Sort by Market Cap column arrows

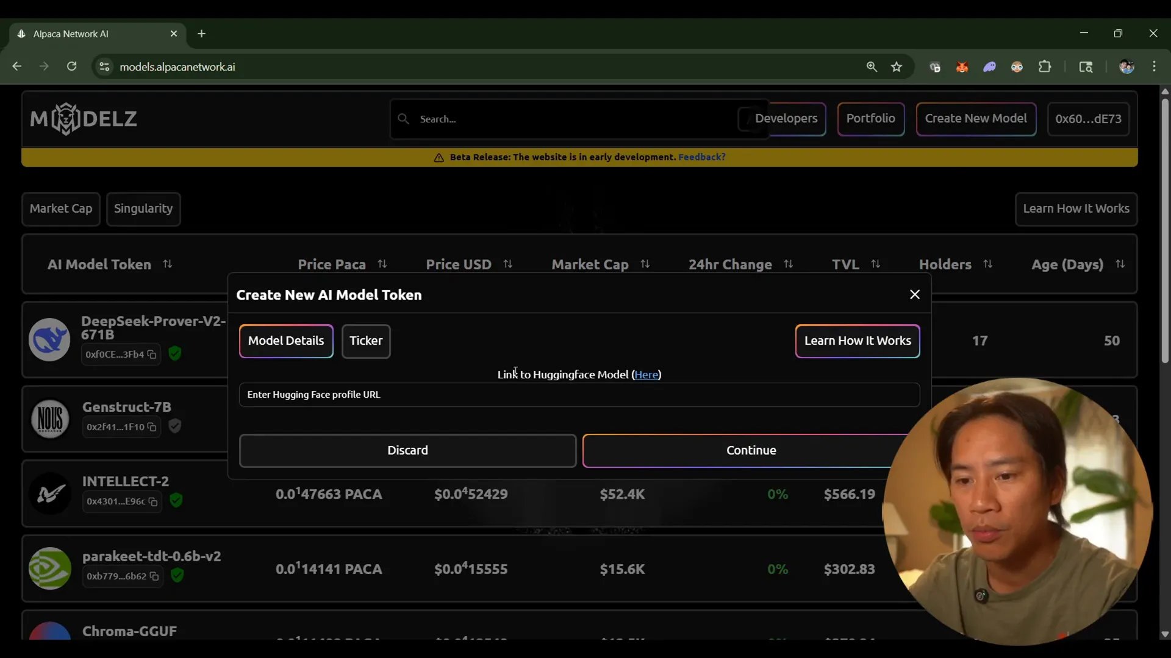pyautogui.click(x=645, y=264)
